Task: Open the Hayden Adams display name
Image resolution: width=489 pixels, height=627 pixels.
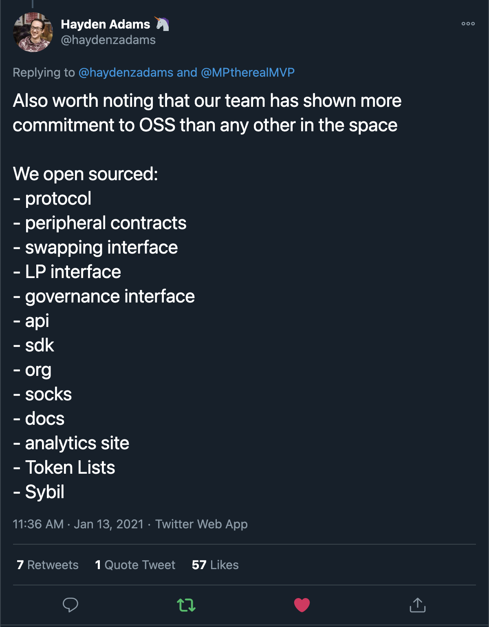Action: (x=106, y=24)
